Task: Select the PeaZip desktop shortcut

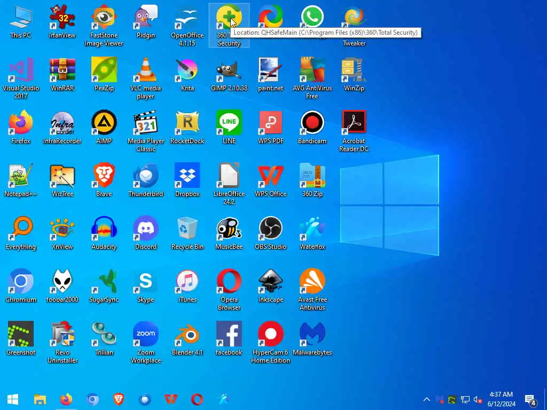Action: tap(104, 75)
